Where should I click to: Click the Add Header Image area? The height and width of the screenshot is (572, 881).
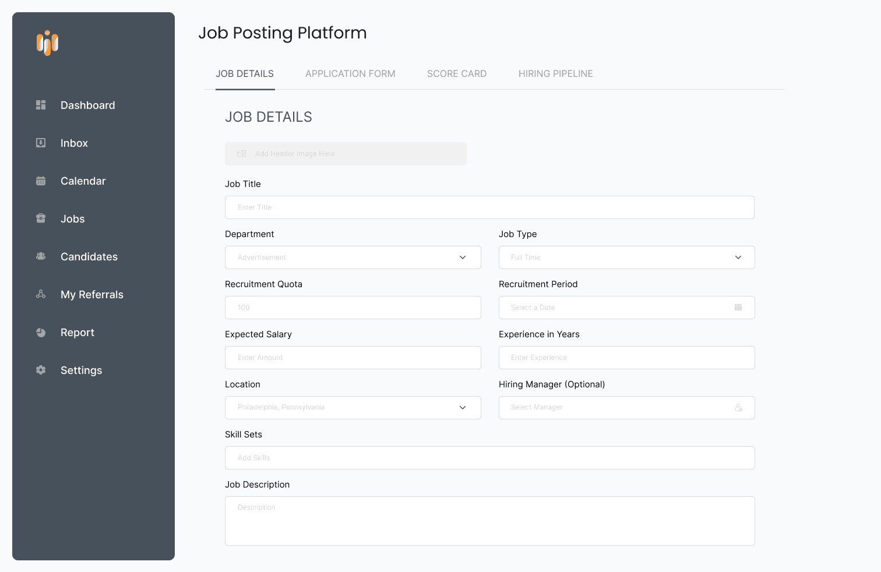point(345,153)
